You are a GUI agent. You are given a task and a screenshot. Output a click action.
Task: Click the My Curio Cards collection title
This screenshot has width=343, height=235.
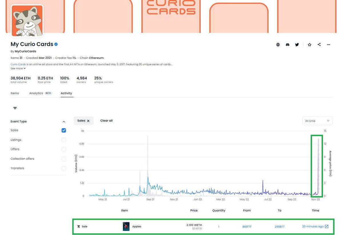pos(32,44)
